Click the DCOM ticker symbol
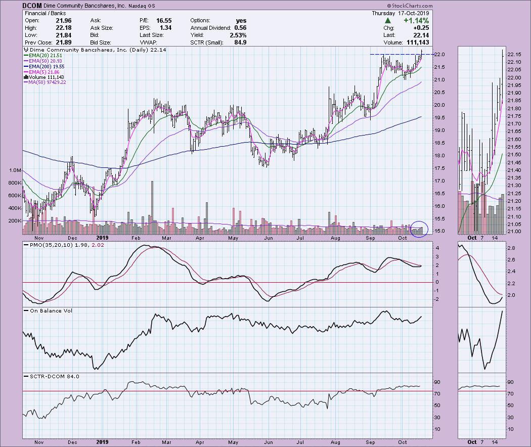This screenshot has width=531, height=447. coord(32,6)
